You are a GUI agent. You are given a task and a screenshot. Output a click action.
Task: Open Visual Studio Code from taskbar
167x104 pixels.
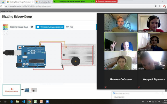click(x=23, y=102)
